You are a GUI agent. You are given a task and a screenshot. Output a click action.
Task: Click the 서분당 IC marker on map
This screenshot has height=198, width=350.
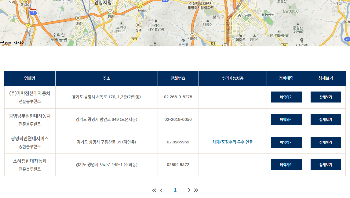click(192, 33)
